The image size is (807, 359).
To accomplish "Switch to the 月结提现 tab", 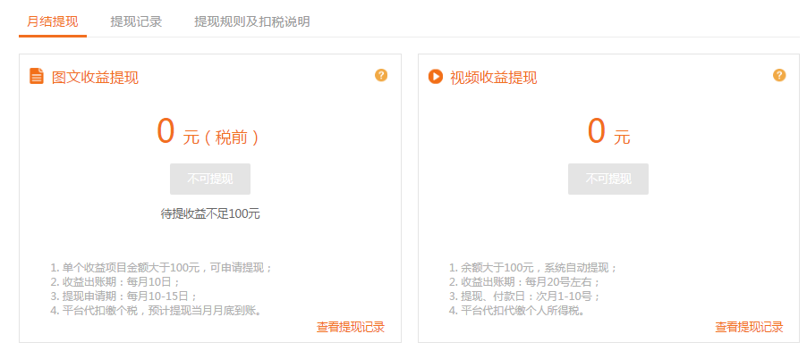I will (53, 21).
